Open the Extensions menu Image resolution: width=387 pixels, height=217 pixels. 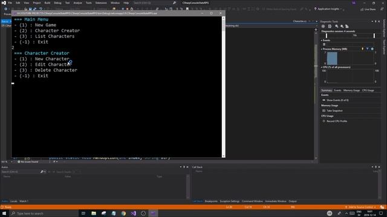pyautogui.click(x=101, y=2)
